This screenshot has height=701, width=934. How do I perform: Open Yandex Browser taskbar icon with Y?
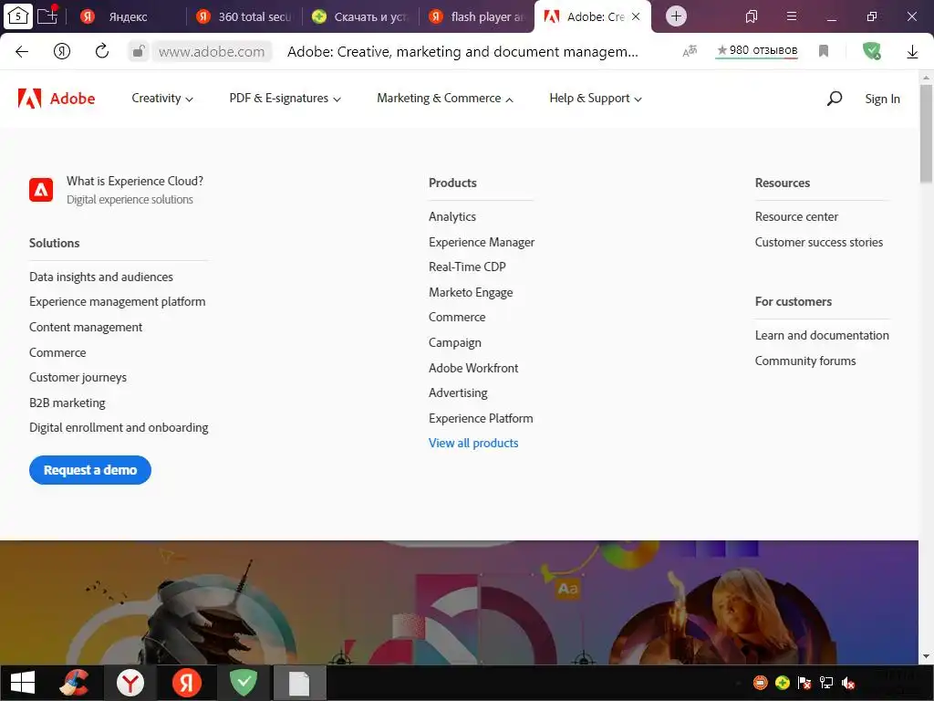tap(130, 683)
